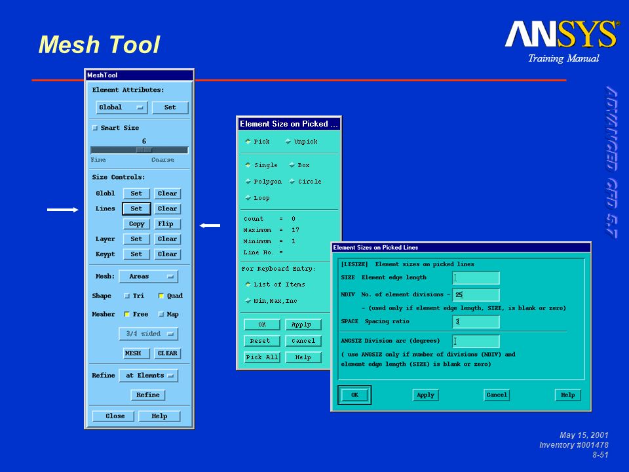Open the 3/4 sided dropdown
This screenshot has height=472, width=629.
tap(149, 334)
